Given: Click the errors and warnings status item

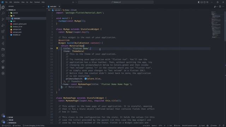Looking at the screenshot, I should [6, 126].
